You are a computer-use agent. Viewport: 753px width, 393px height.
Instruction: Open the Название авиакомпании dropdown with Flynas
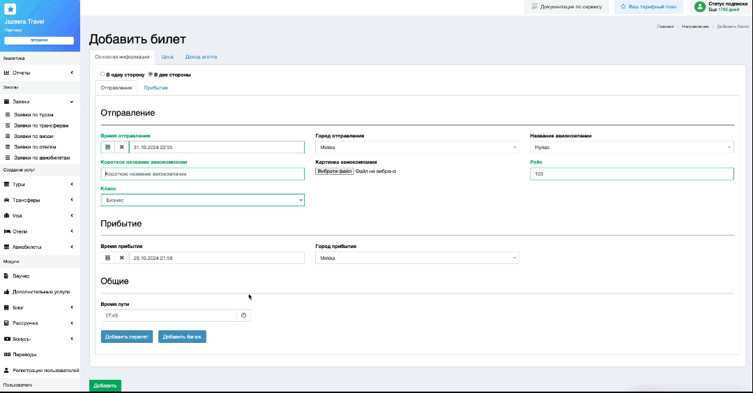click(x=632, y=148)
